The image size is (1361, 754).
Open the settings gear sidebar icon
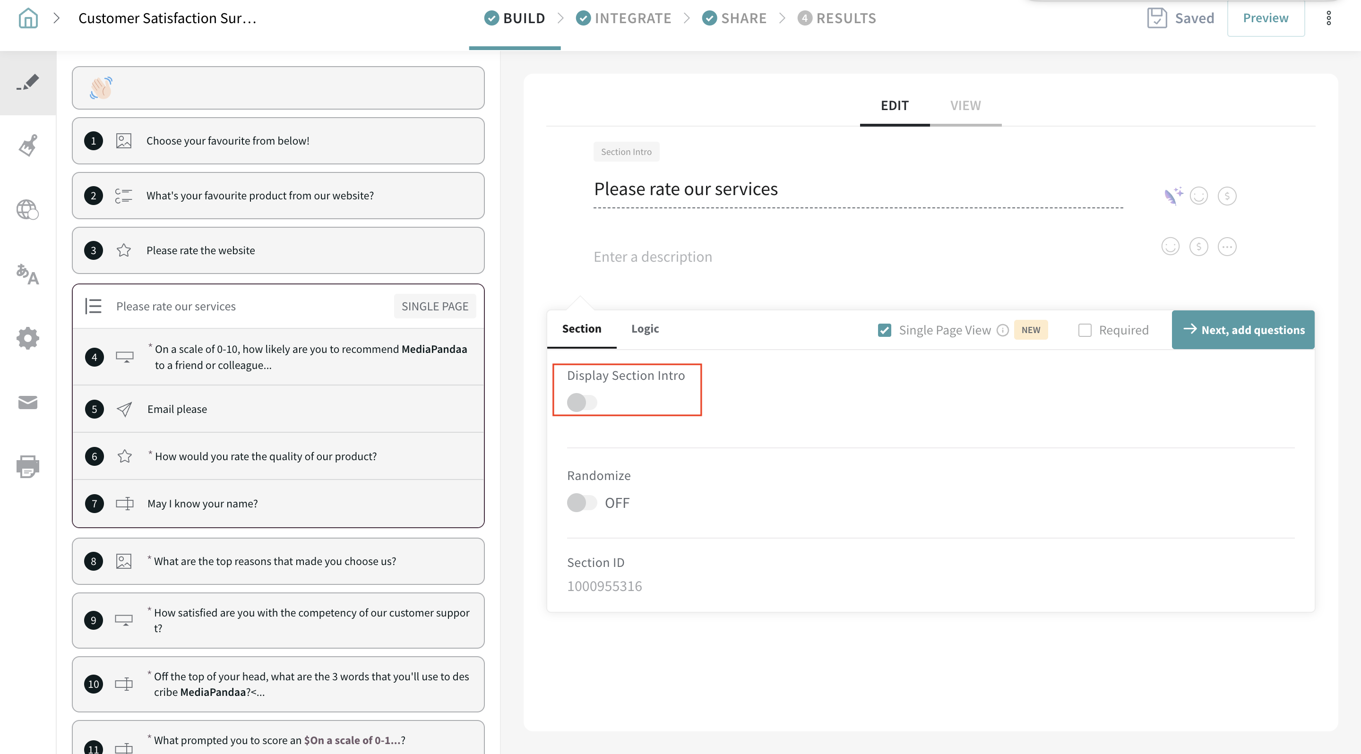point(27,338)
